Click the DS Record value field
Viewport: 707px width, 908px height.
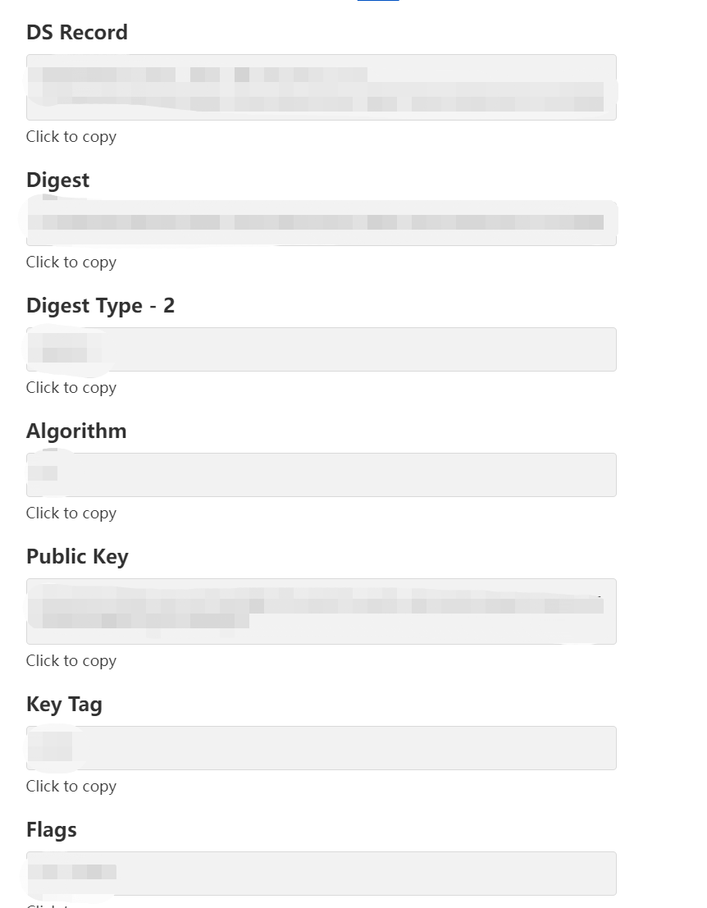[x=322, y=88]
